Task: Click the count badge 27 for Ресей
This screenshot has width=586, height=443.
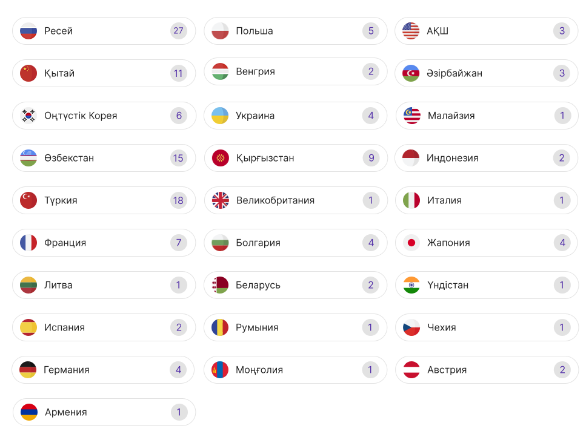Action: 178,31
